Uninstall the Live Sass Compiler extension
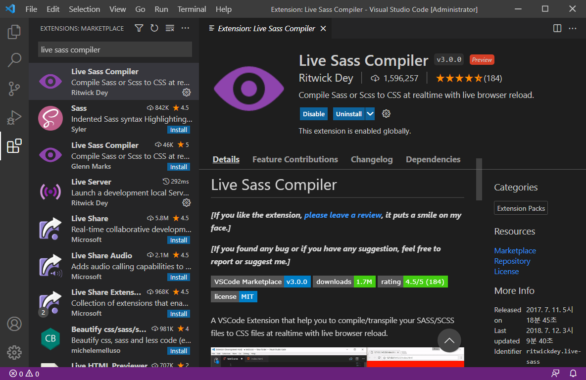The image size is (586, 380). (349, 114)
